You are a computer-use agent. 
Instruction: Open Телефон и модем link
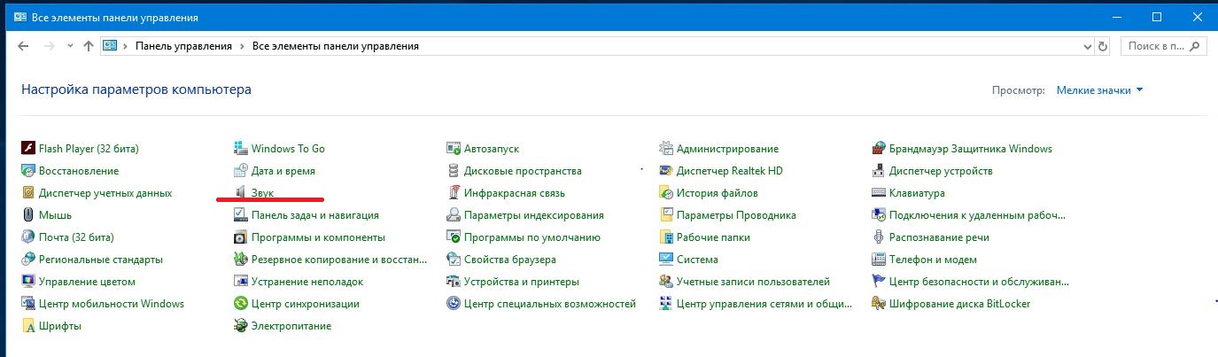point(933,260)
